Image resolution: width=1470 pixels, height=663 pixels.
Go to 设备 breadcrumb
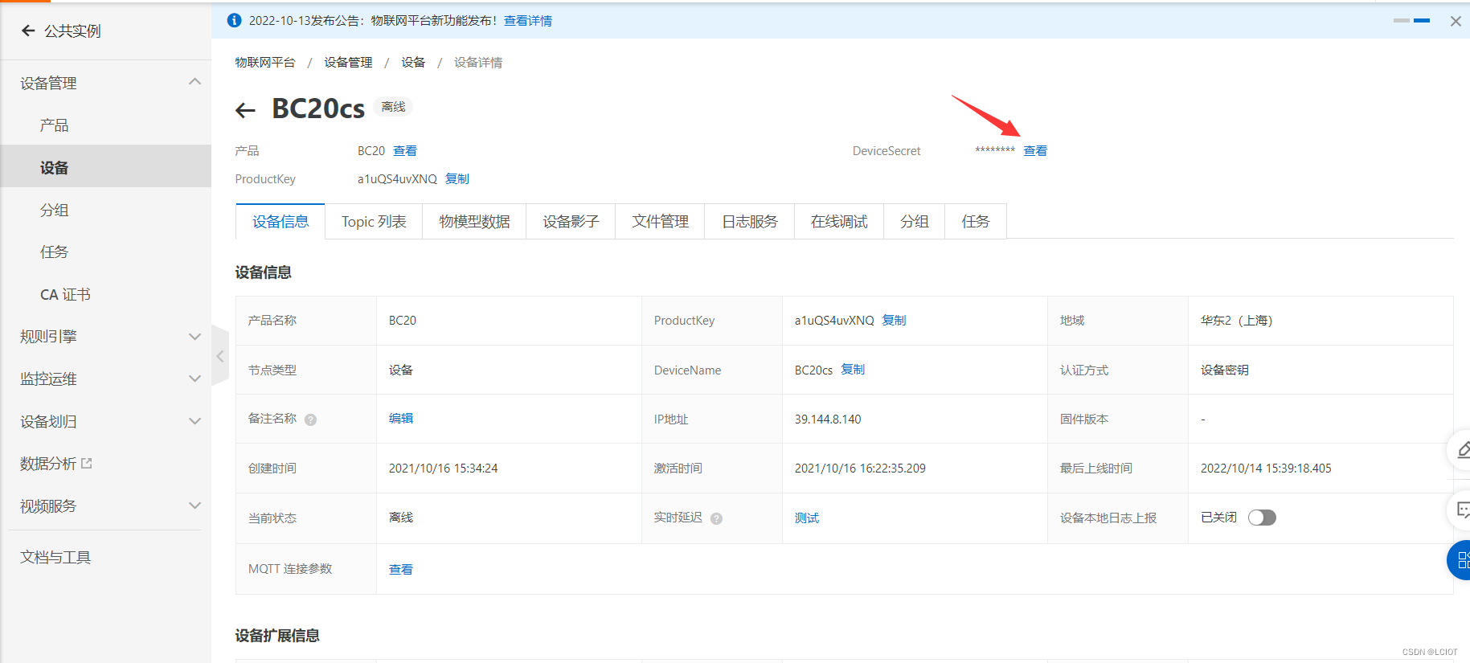[413, 62]
